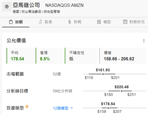The height and width of the screenshot is (115, 148).
Task: Click the investment model marker at $178.54
Action: 108,108
